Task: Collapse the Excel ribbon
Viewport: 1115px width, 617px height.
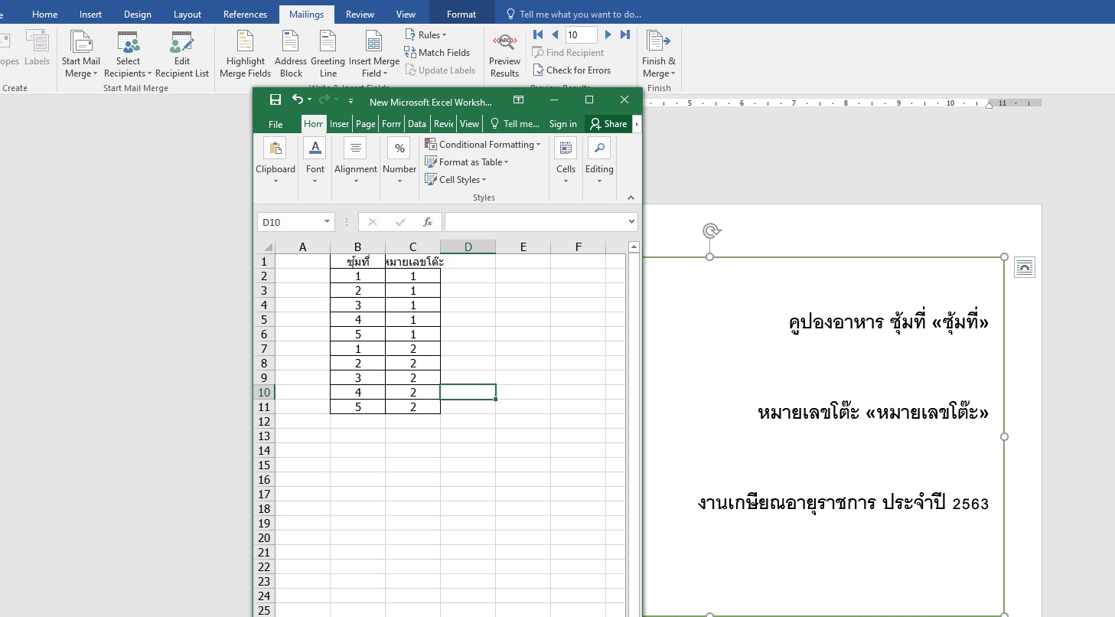Action: point(631,198)
